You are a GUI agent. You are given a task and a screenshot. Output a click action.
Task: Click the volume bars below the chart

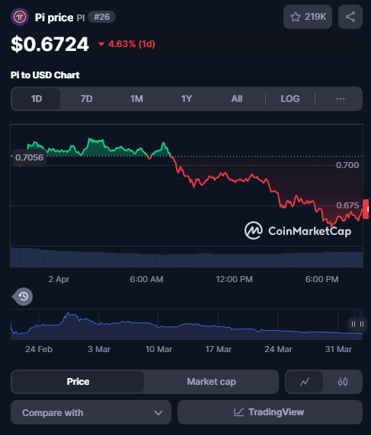(187, 258)
